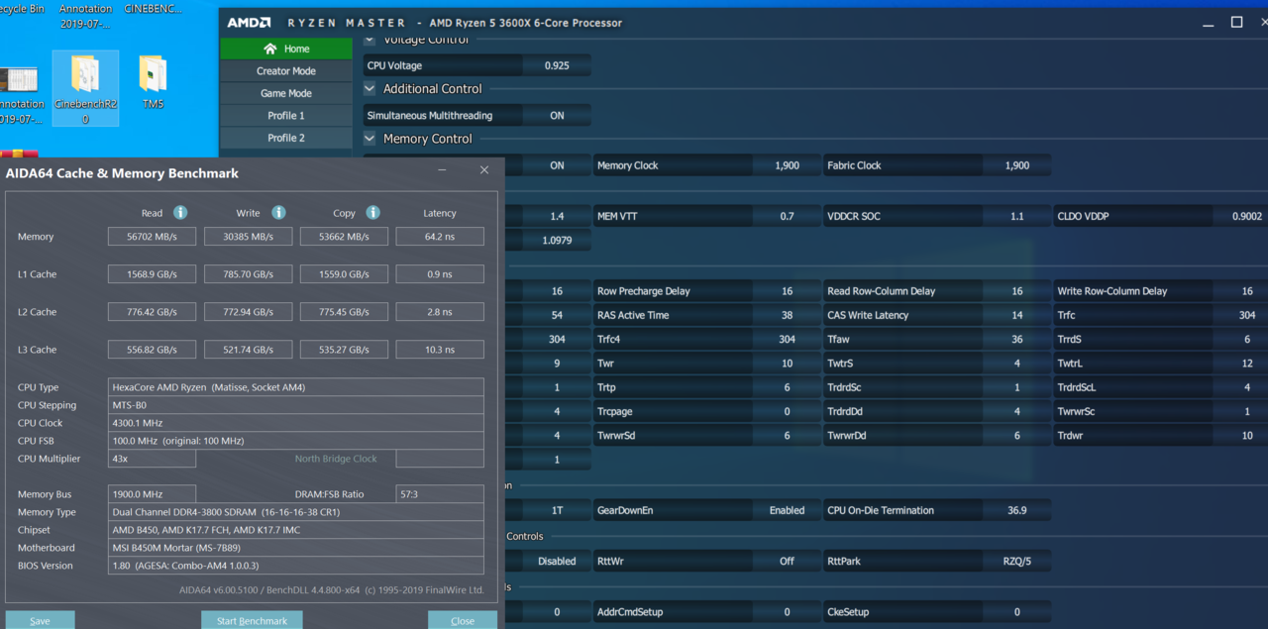
Task: Click Save in the AIDA64 benchmark window
Action: [40, 620]
